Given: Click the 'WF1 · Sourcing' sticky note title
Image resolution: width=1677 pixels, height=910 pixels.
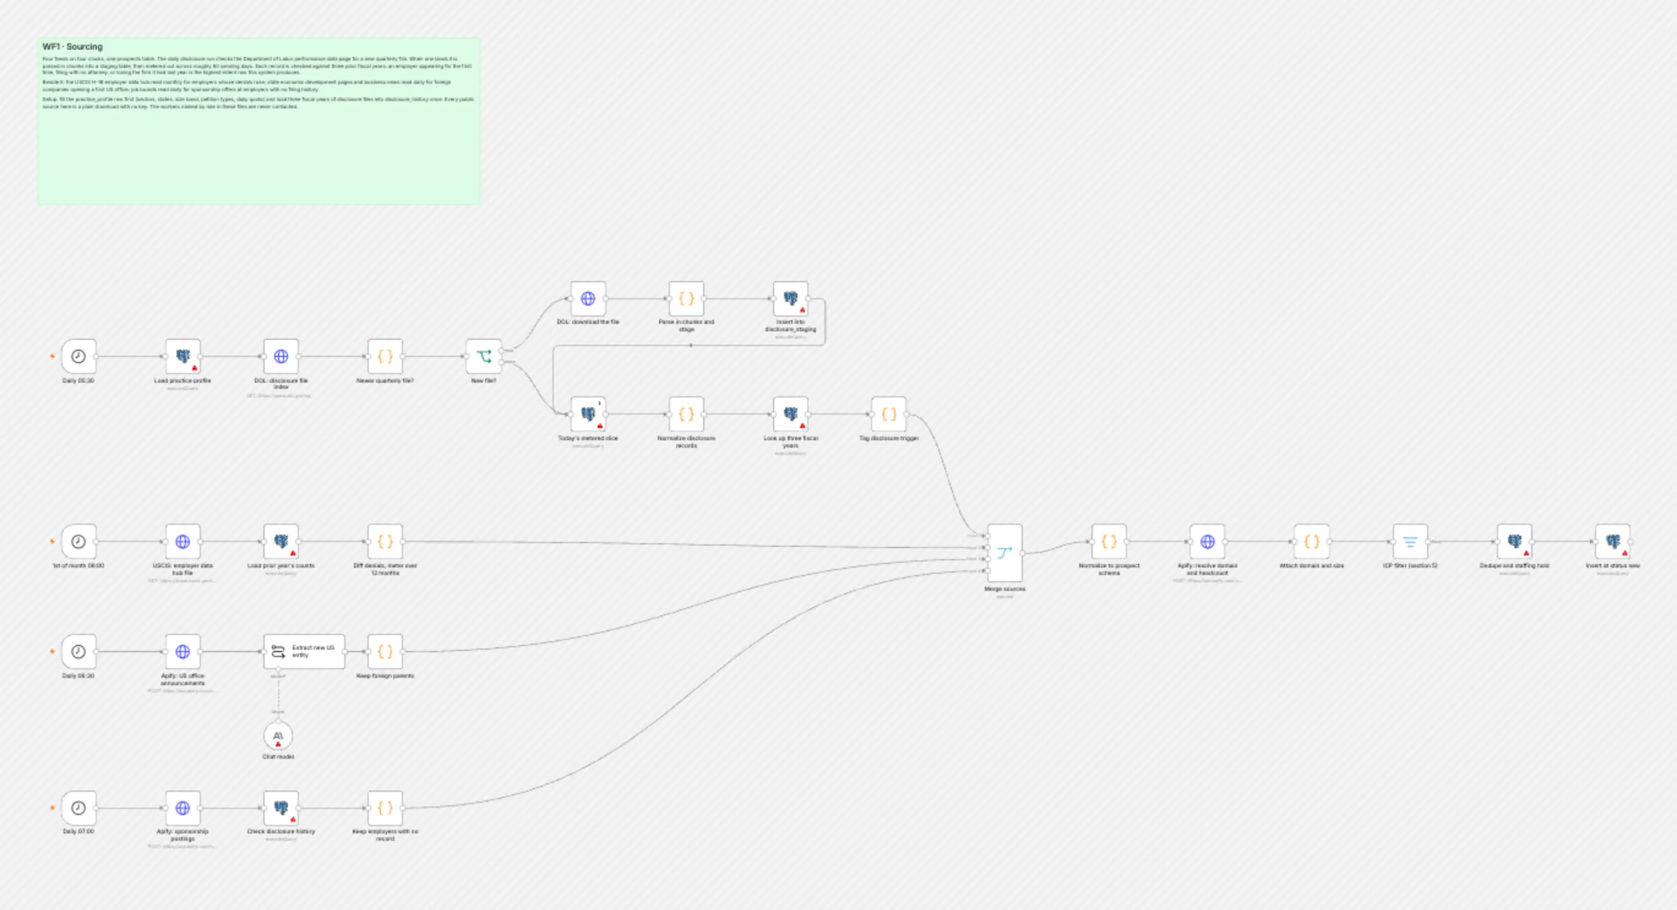Looking at the screenshot, I should [72, 47].
